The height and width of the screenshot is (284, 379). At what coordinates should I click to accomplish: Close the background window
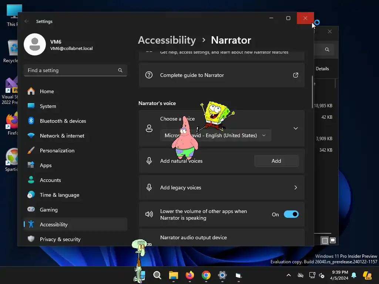[x=330, y=32]
